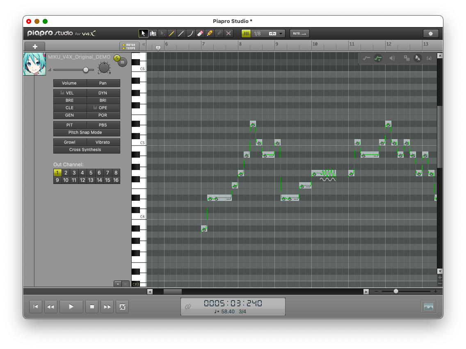
Task: Select the orange cutter knife tool
Action: point(210,34)
